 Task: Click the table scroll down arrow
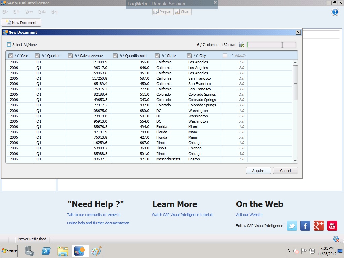coord(295,160)
